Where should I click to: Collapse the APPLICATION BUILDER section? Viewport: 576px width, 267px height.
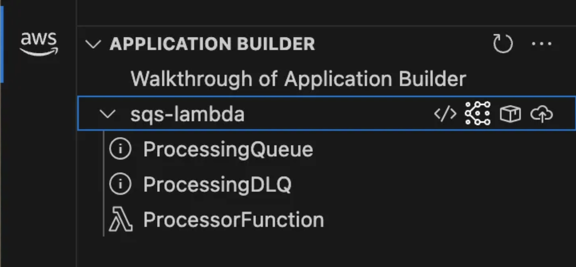point(93,44)
